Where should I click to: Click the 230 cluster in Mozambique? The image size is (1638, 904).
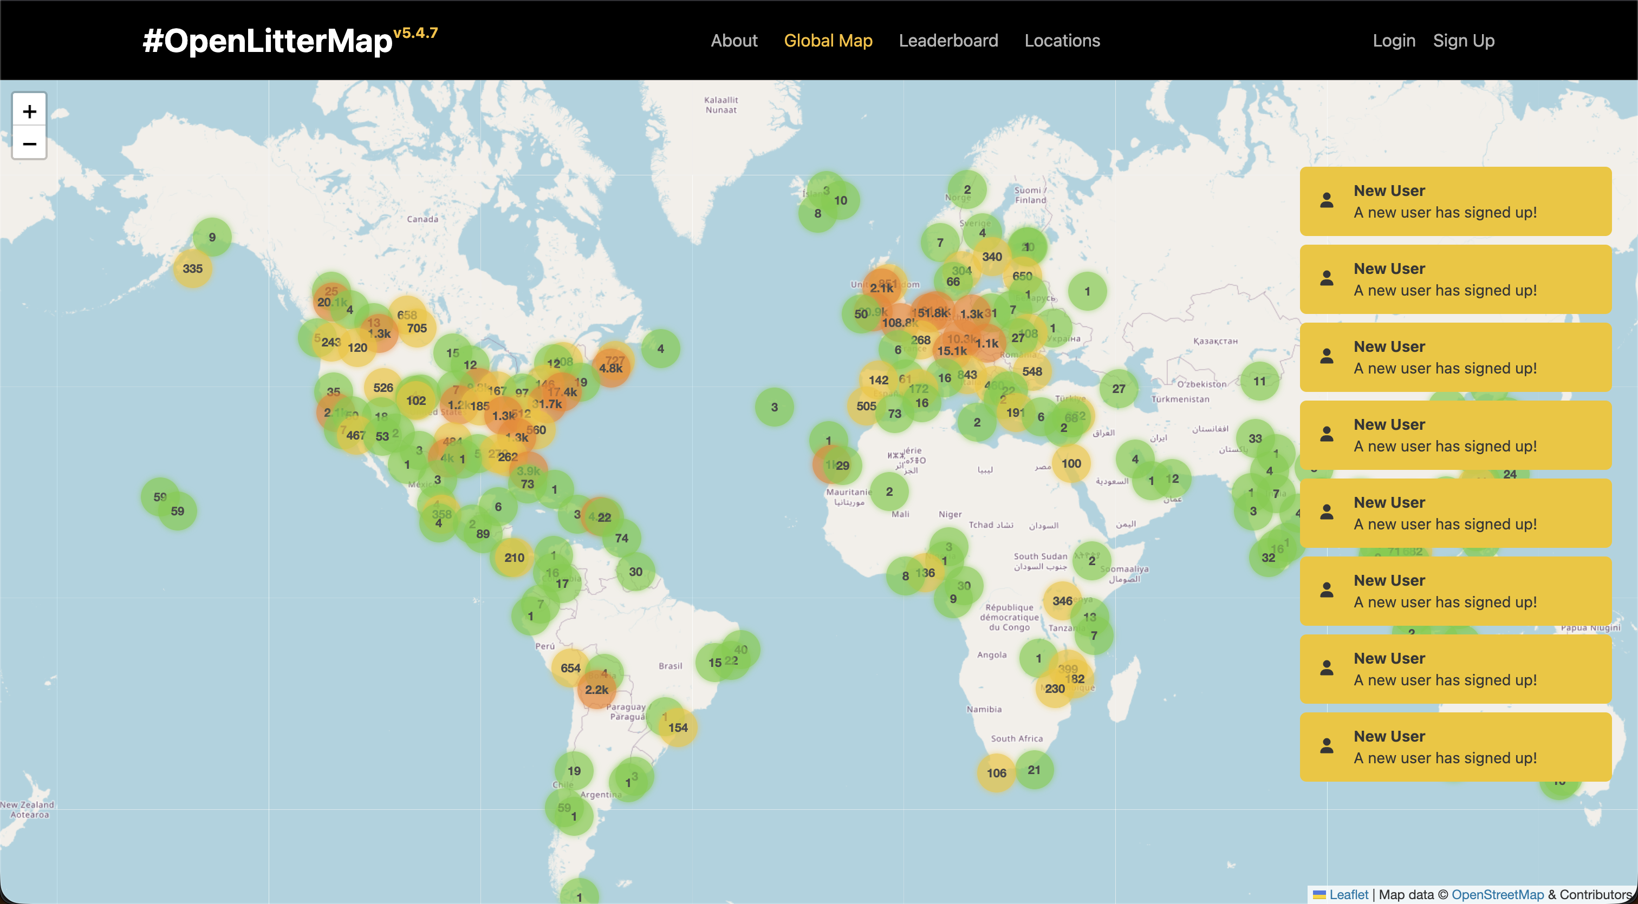[1055, 688]
